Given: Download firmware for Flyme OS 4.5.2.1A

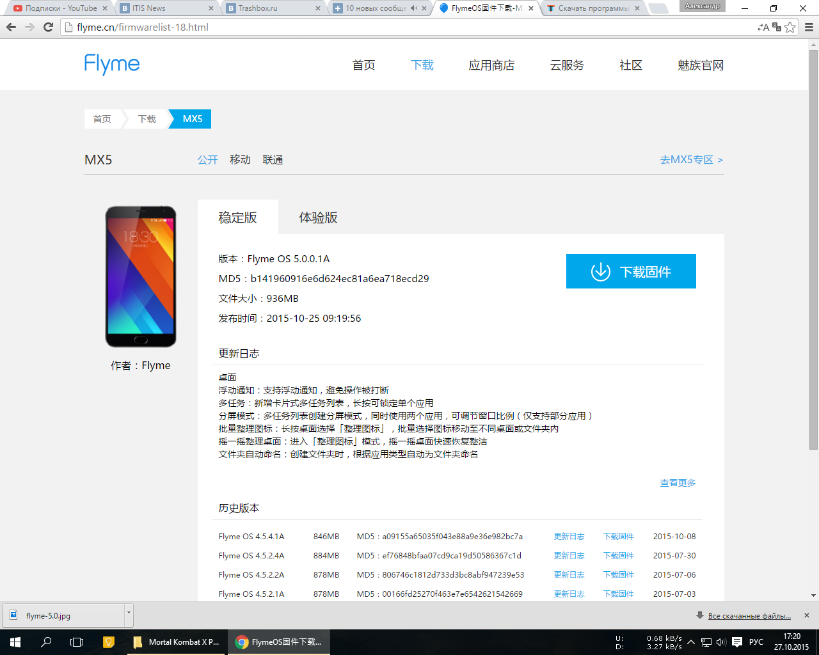Looking at the screenshot, I should tap(619, 594).
